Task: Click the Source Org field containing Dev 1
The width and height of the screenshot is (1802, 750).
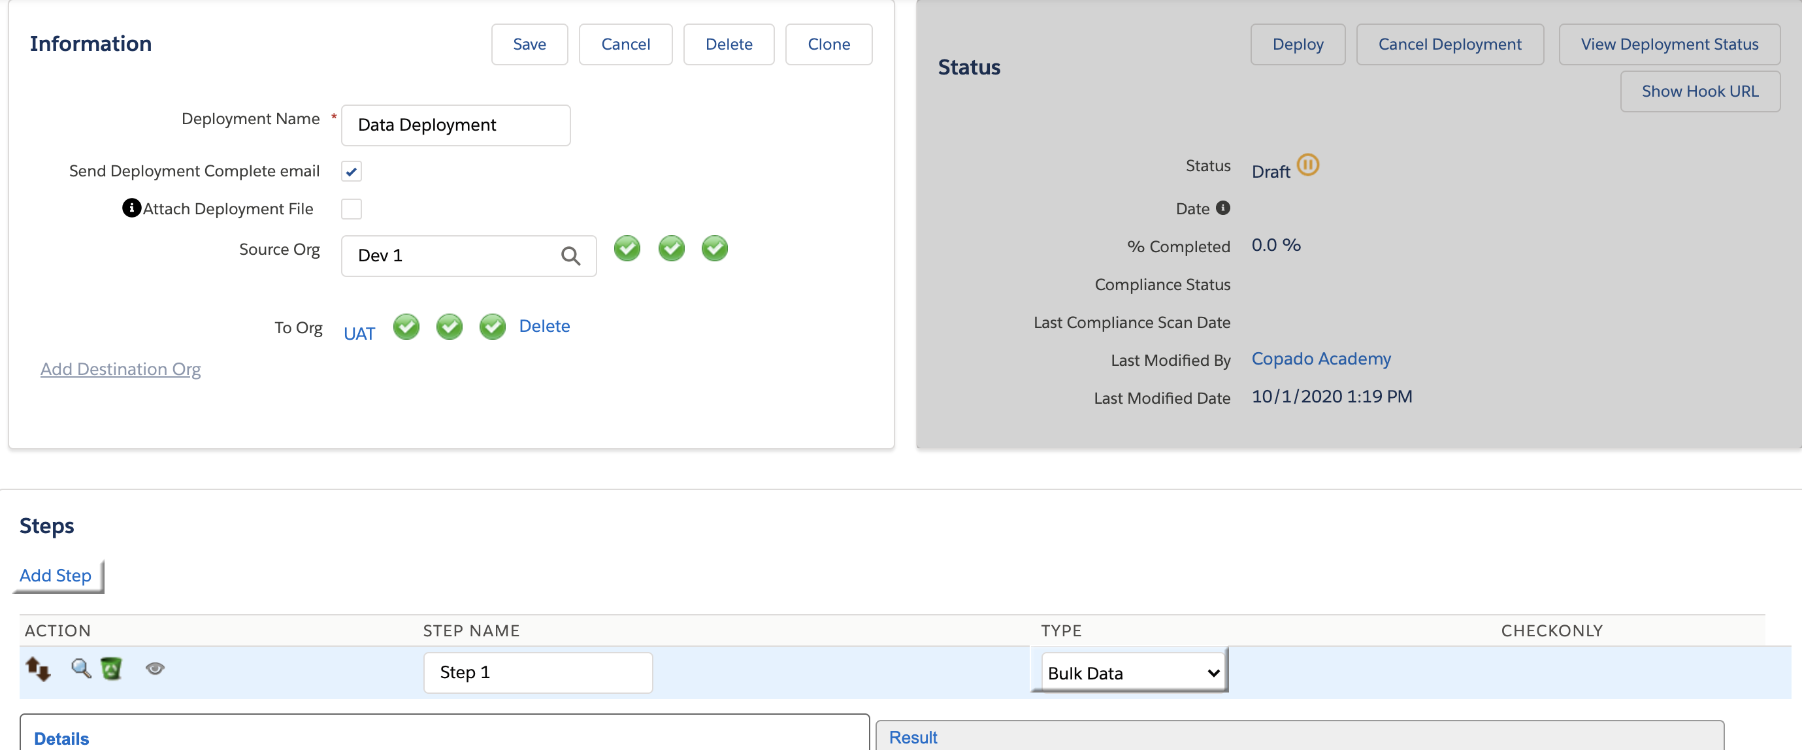Action: tap(468, 256)
